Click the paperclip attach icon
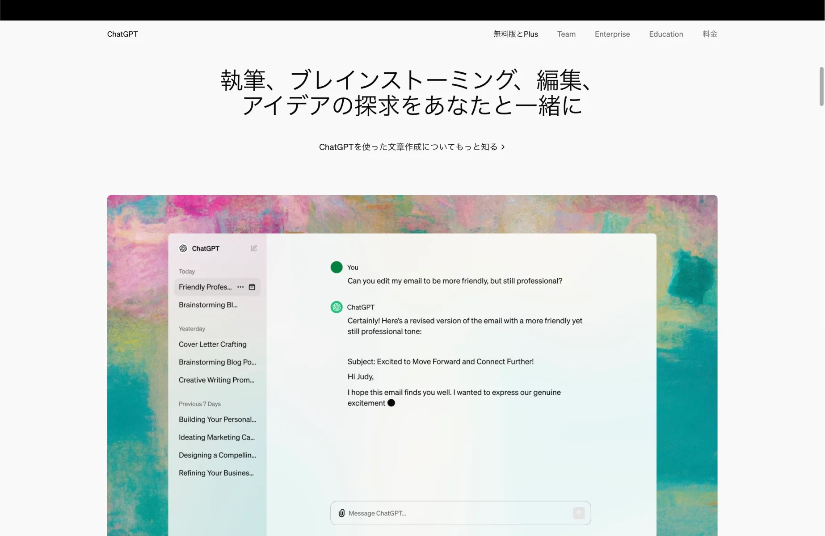 point(341,513)
